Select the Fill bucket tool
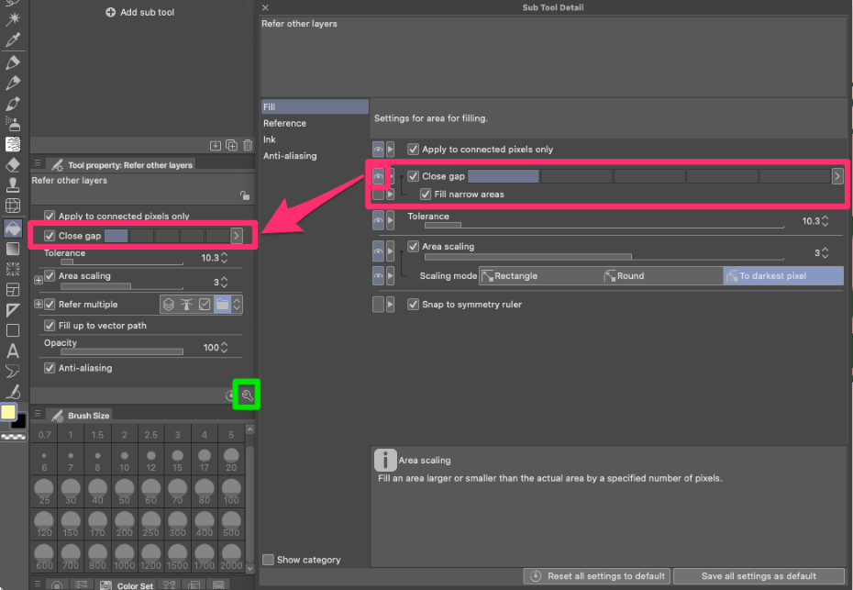Image resolution: width=853 pixels, height=590 pixels. click(13, 228)
